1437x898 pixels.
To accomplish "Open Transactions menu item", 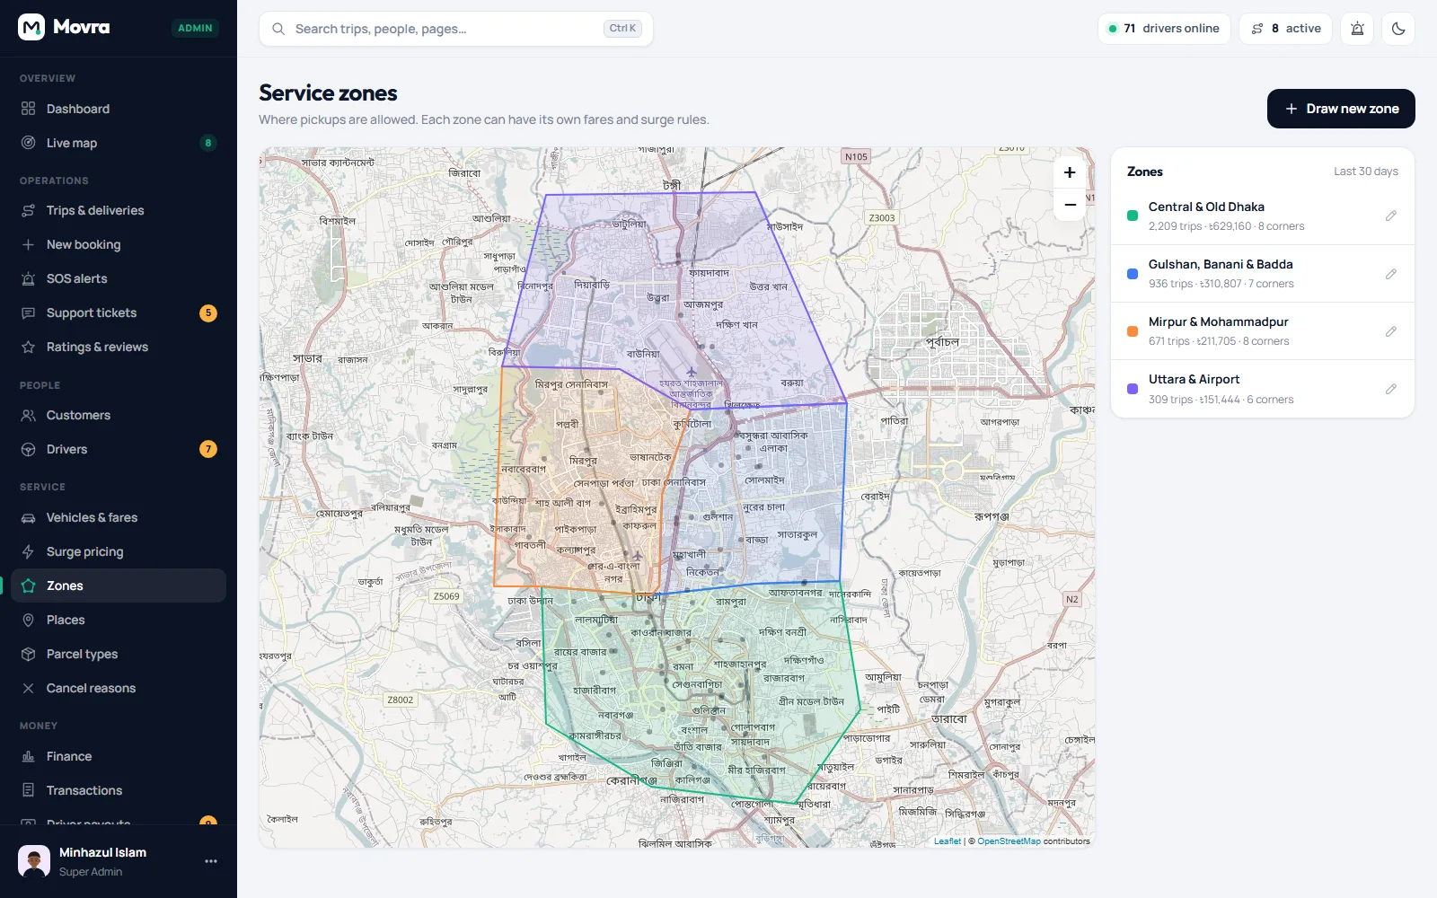I will 119,790.
